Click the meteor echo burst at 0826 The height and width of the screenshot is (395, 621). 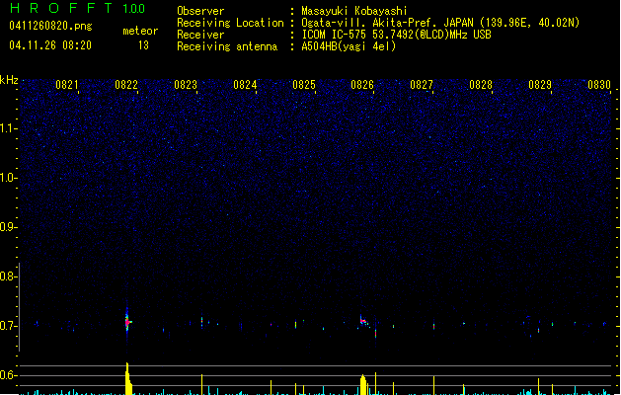pyautogui.click(x=363, y=321)
